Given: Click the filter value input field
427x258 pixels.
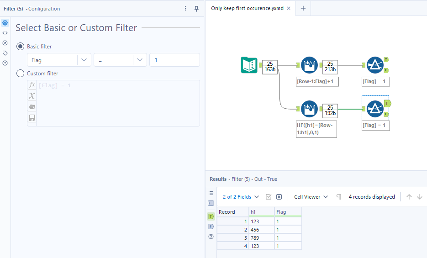Looking at the screenshot, I should pyautogui.click(x=174, y=60).
